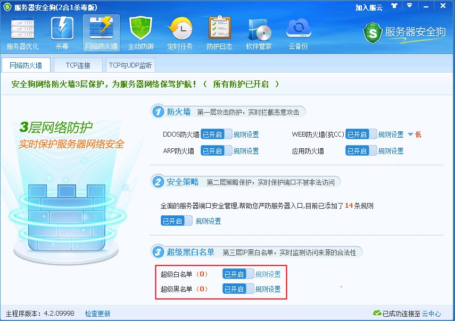Viewport: 455px width, 321px height.
Task: Open the 服务器优化 server optimization module
Action: [x=22, y=33]
